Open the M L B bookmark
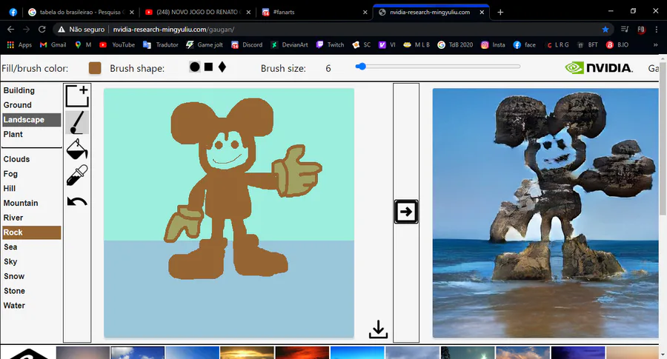 (417, 44)
